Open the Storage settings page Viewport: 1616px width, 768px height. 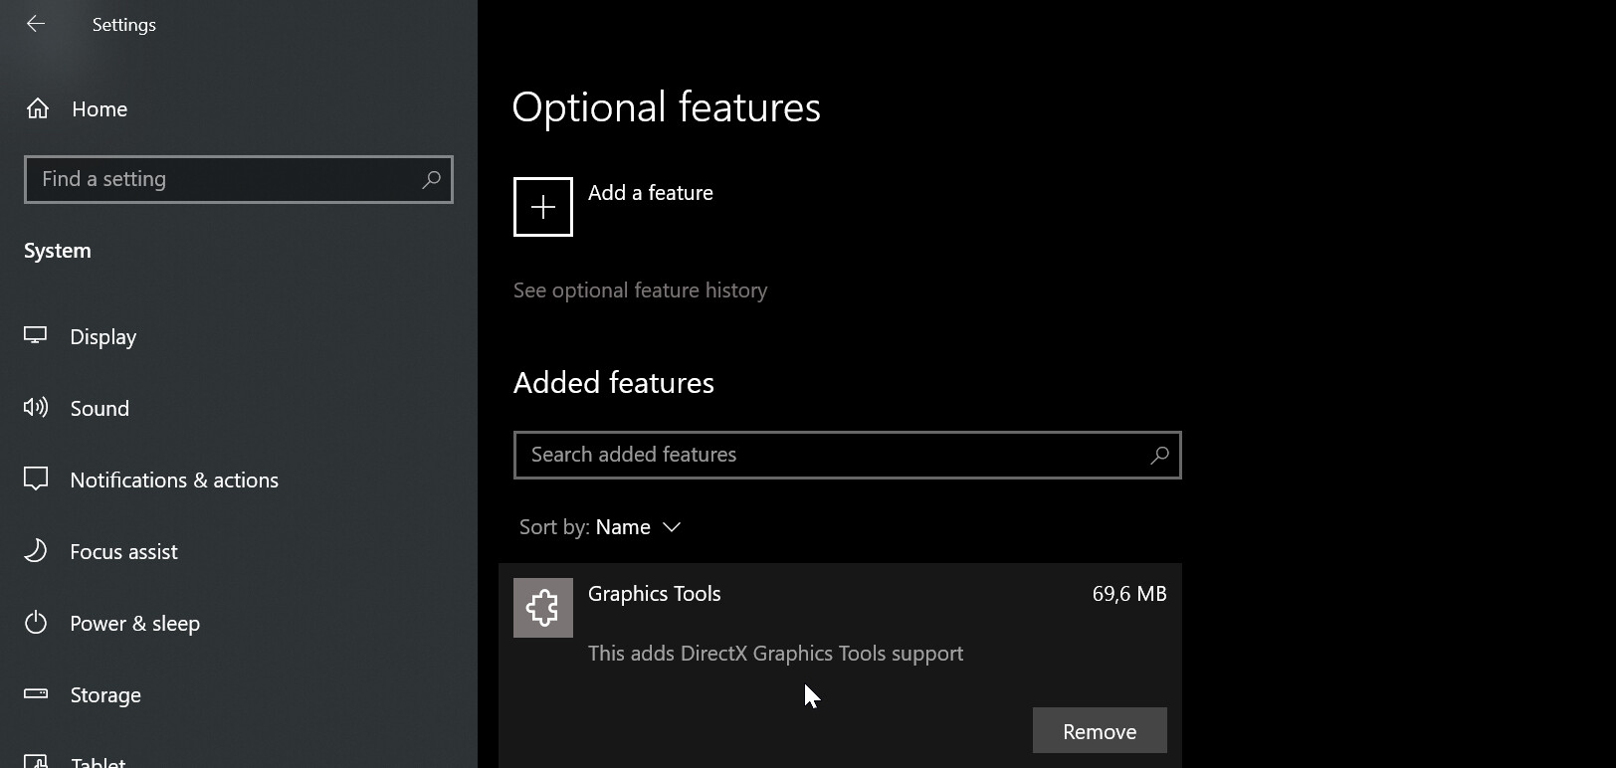pos(105,694)
